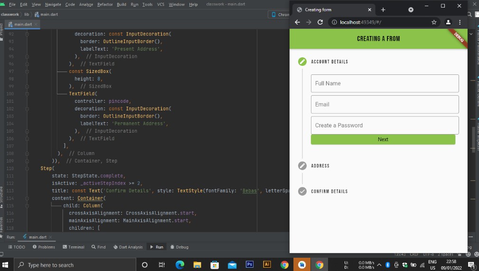479x271 pixels.
Task: Open the View menu
Action: tap(36, 4)
